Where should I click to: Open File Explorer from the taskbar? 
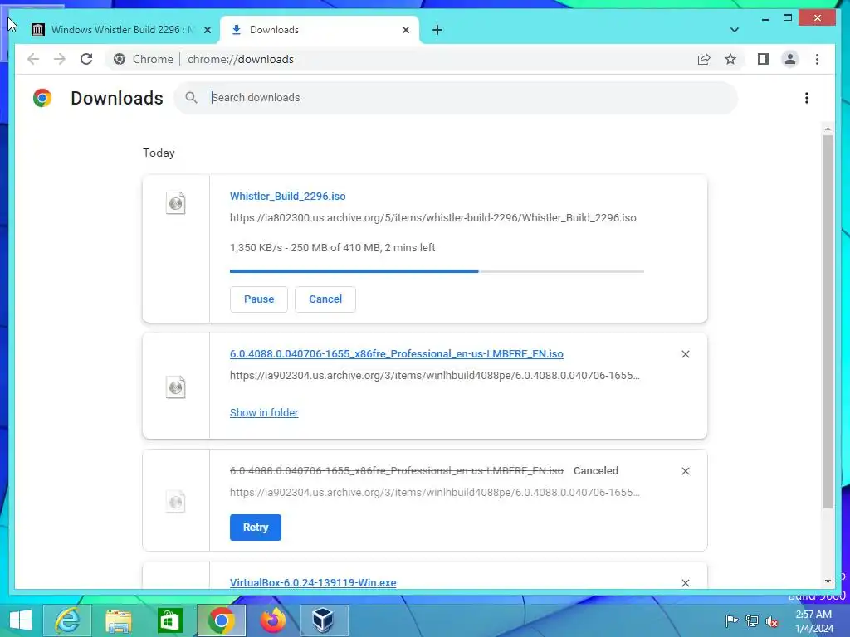coord(118,620)
